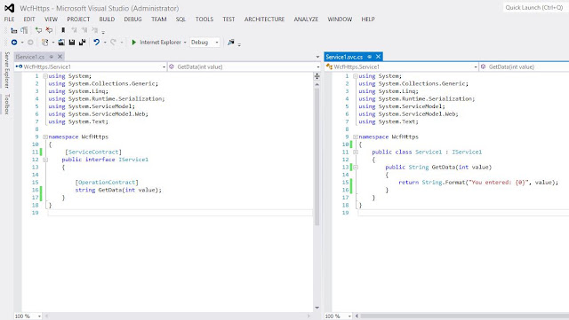This screenshot has height=320, width=569.
Task: Close the IService1.cs tab
Action: 60,57
